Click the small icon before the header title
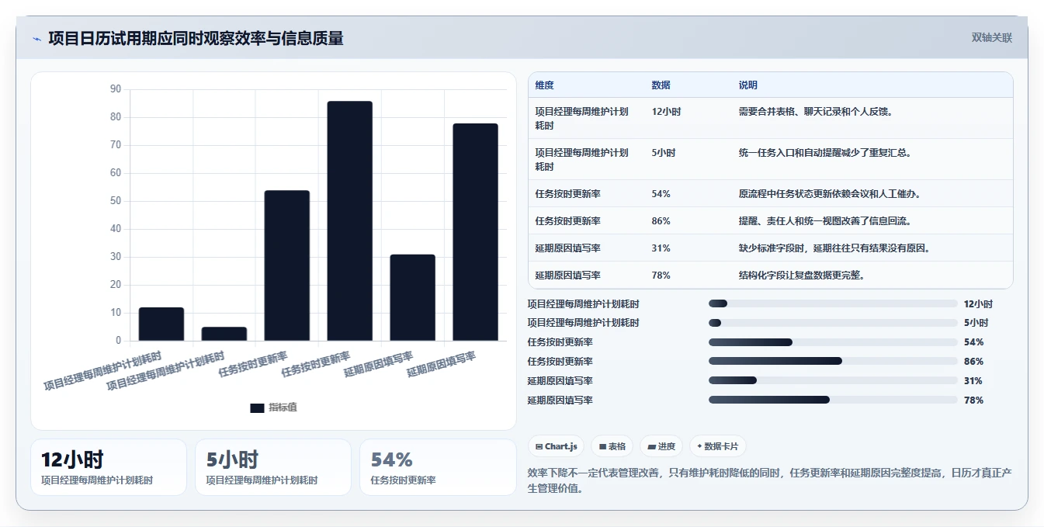Viewport: 1044px width, 527px height. (36, 39)
